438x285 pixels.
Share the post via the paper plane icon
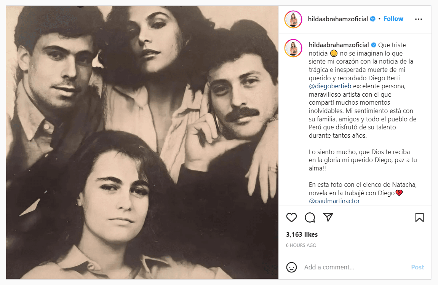328,217
